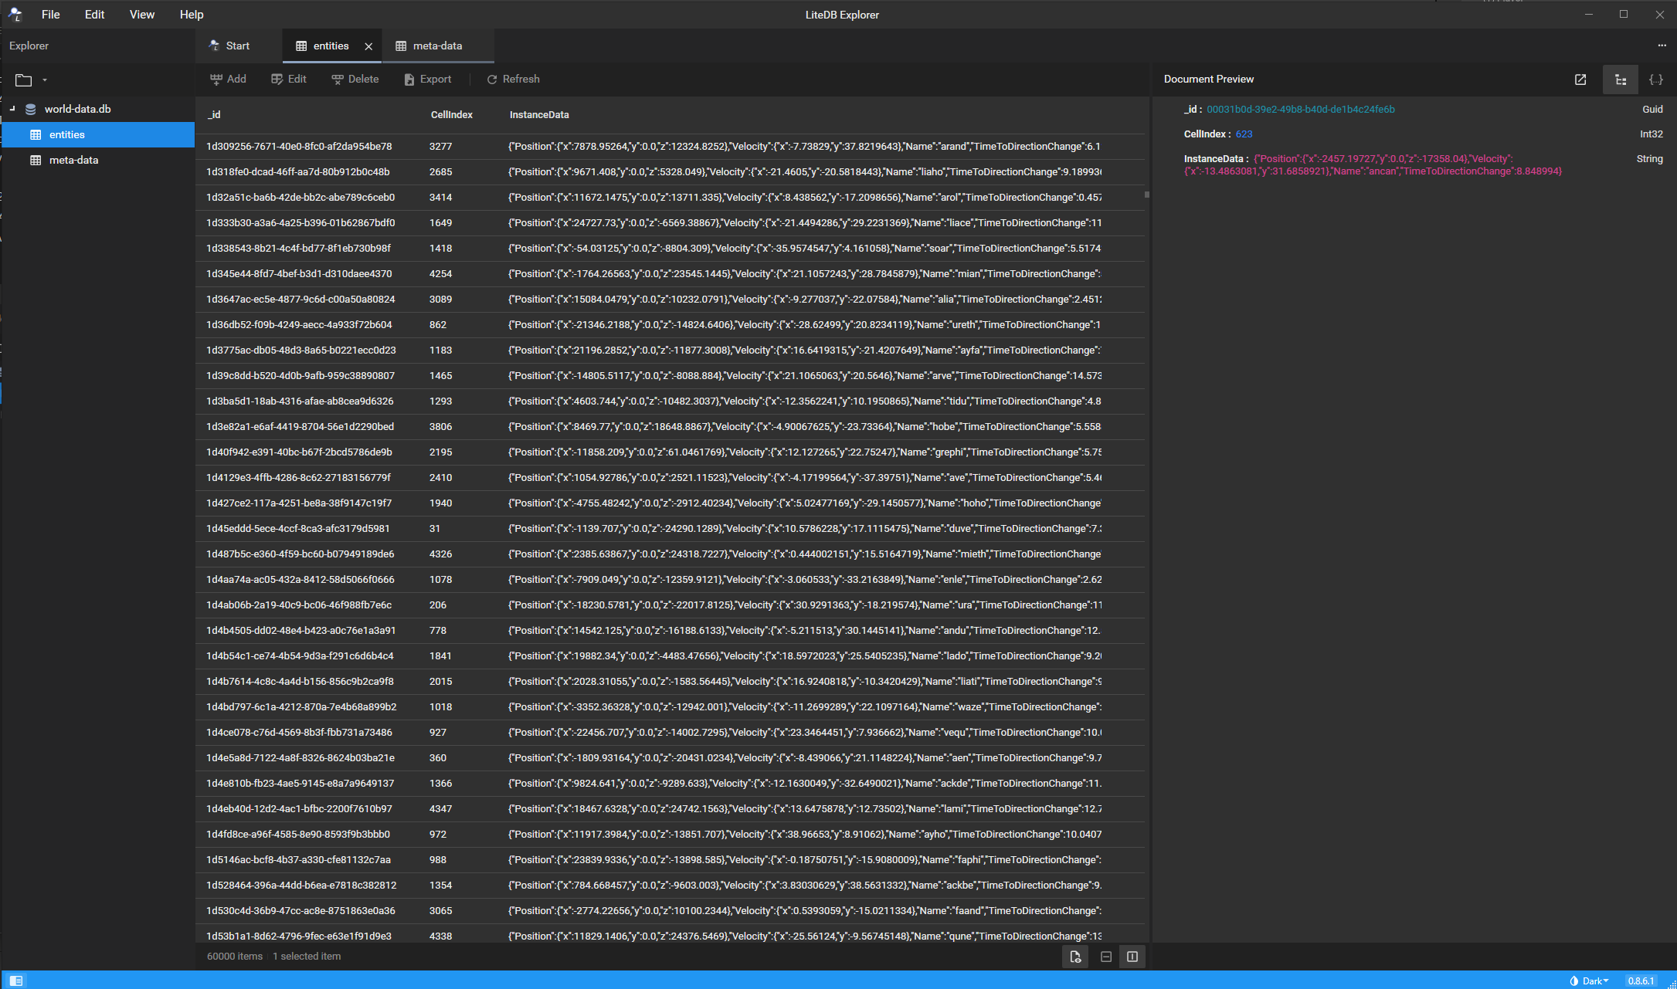This screenshot has width=1677, height=989.
Task: Click the CellIndex value 623 in preview
Action: (1244, 134)
